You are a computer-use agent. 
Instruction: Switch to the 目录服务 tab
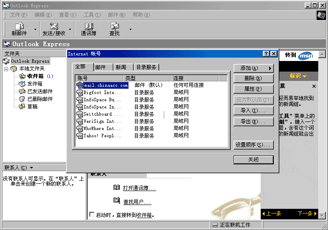coord(146,67)
